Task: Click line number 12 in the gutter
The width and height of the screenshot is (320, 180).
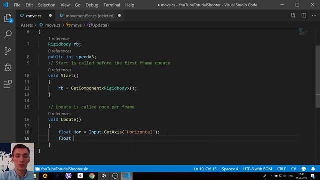Action: click(27, 88)
